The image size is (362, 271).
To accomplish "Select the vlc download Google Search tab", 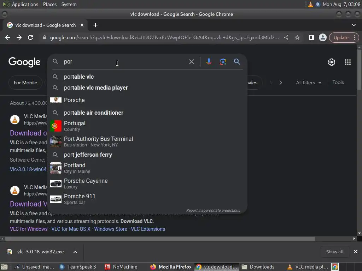I will 45,25.
